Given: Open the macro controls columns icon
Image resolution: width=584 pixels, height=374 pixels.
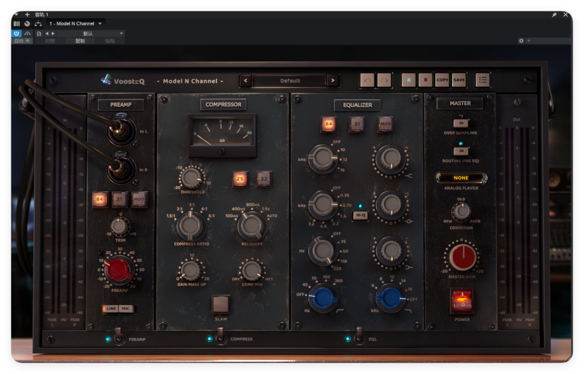Looking at the screenshot, I should (17, 23).
